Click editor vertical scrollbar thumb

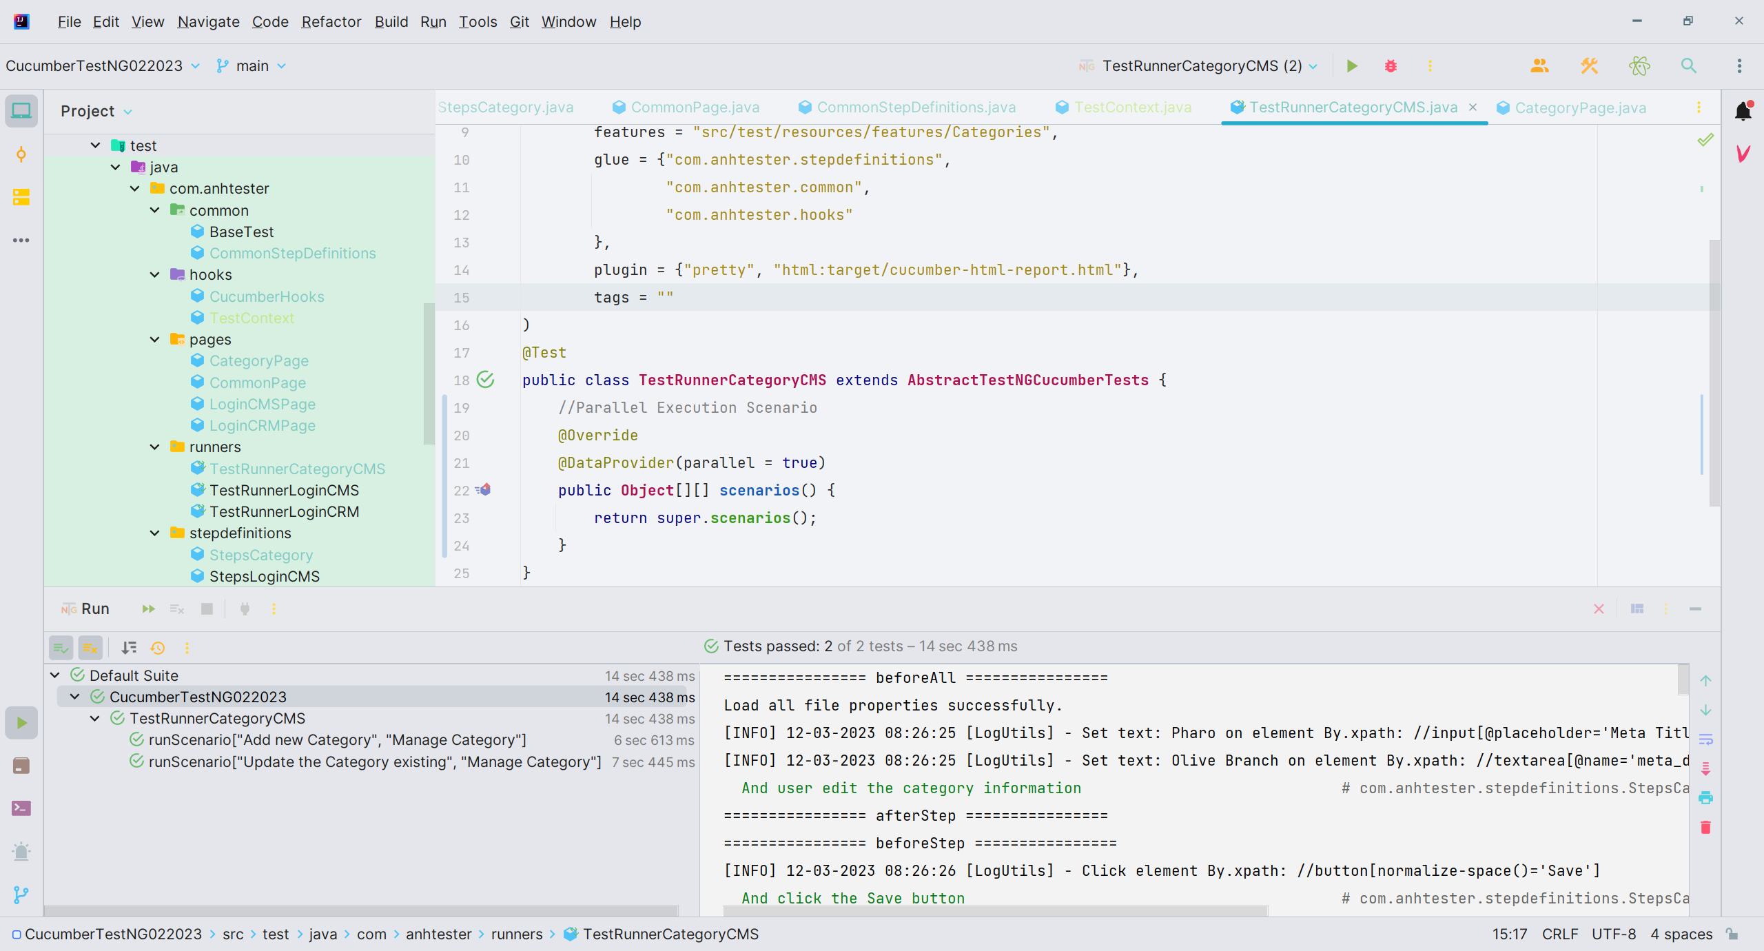[1714, 374]
